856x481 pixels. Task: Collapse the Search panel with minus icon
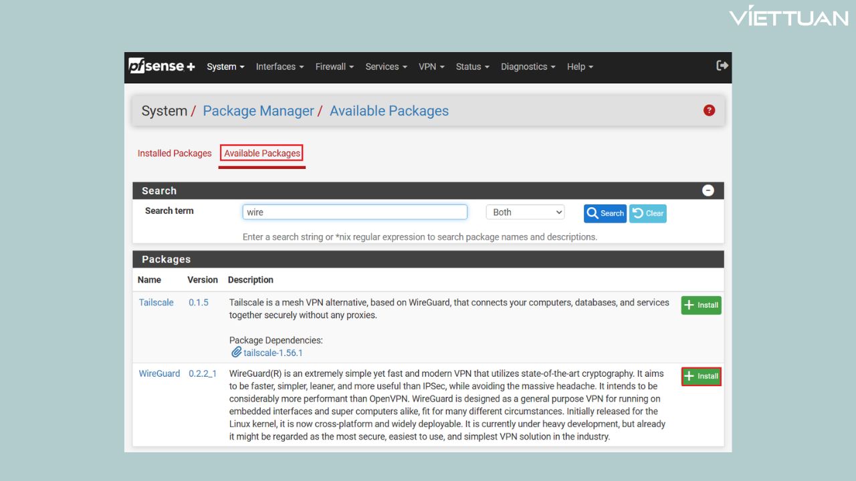[708, 190]
